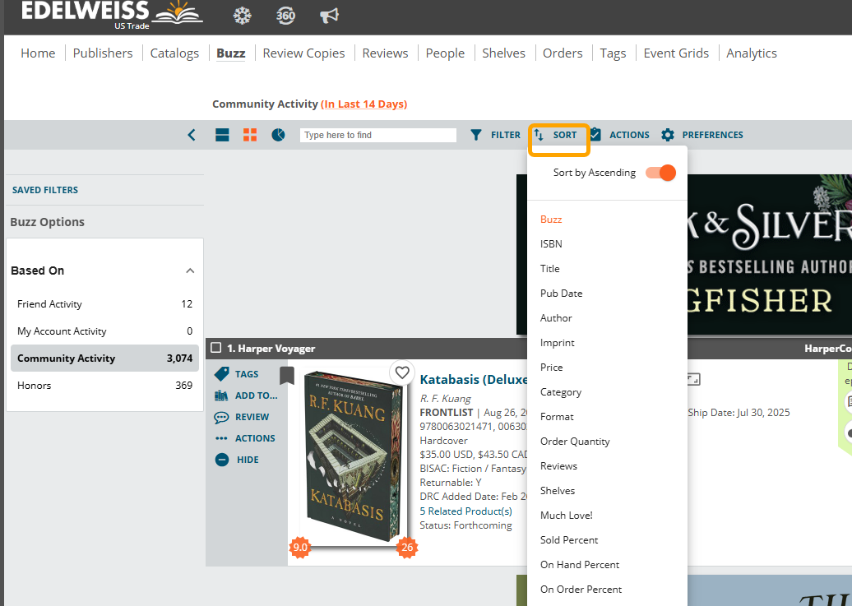The height and width of the screenshot is (606, 852).
Task: Open Preferences gear icon
Action: [x=668, y=135]
